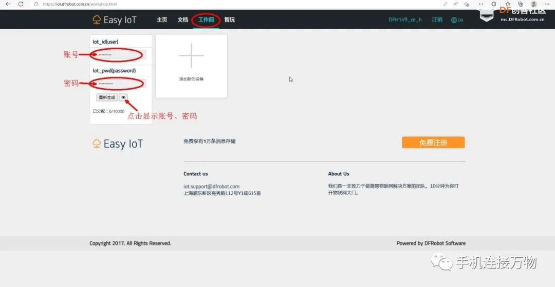Click the address '上海浦东新区亮秀路112号Y1座615室'

click(x=222, y=193)
